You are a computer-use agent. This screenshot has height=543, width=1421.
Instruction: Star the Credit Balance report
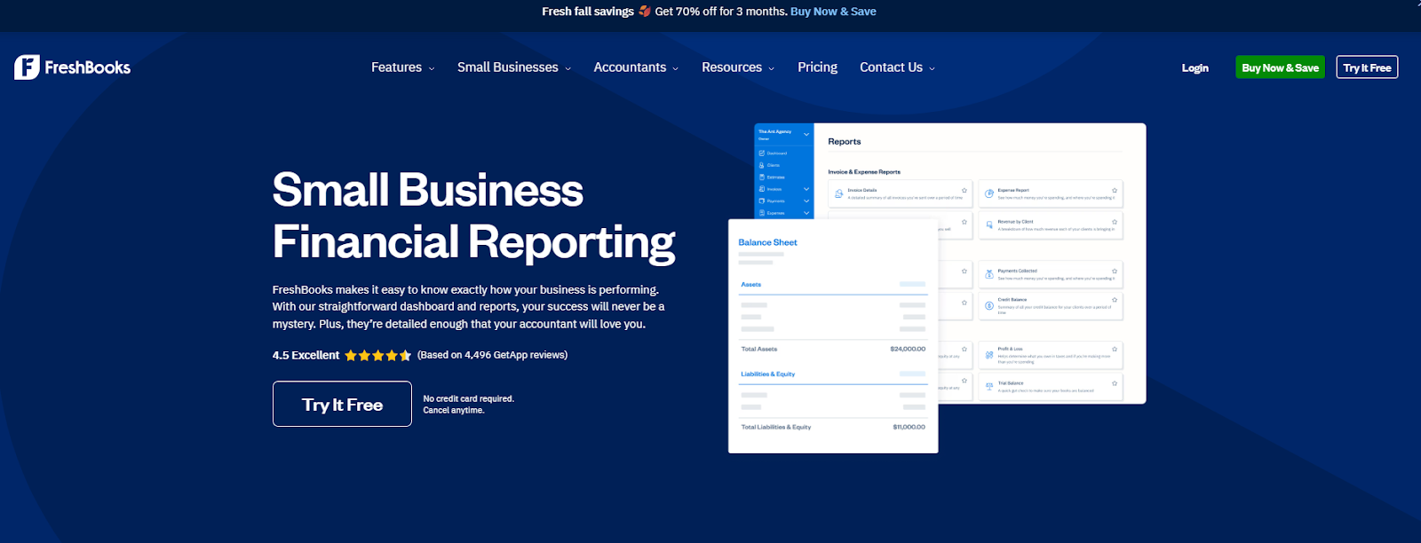tap(1115, 300)
